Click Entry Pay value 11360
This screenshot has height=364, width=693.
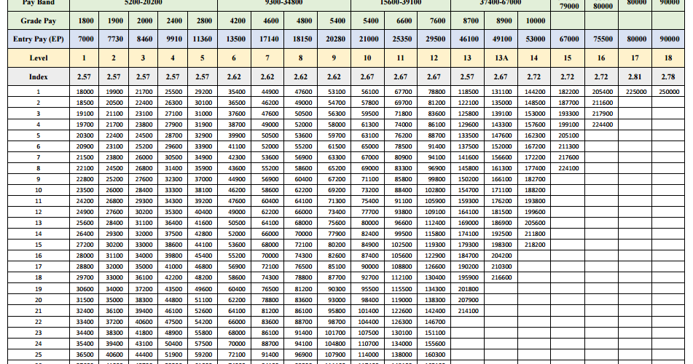[x=202, y=39]
